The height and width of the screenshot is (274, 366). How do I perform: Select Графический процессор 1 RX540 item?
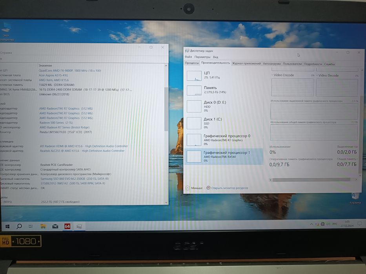pyautogui.click(x=224, y=156)
